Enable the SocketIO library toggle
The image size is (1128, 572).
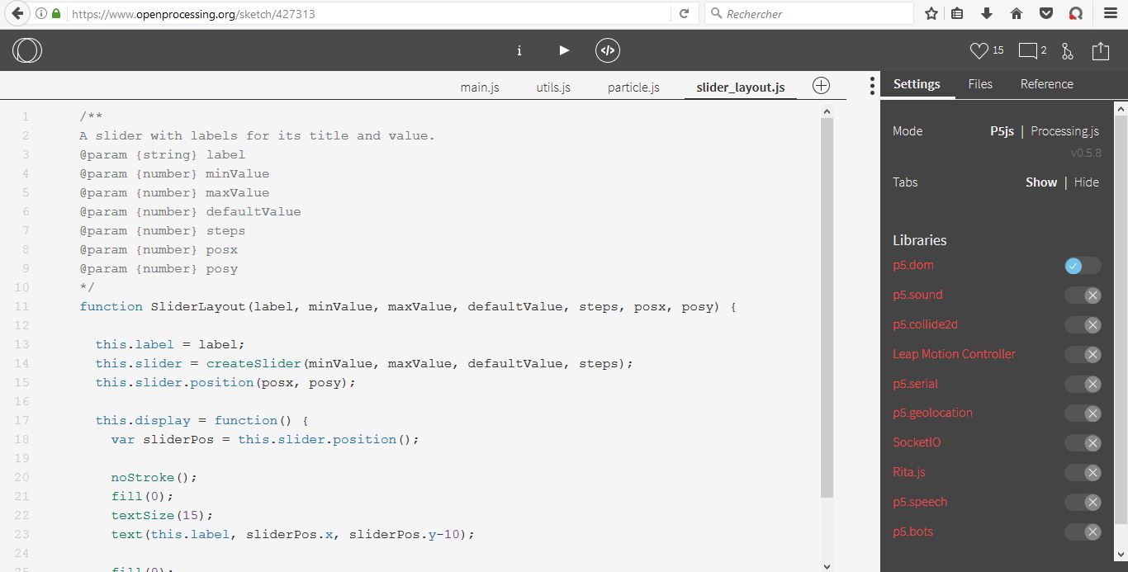(x=1083, y=443)
